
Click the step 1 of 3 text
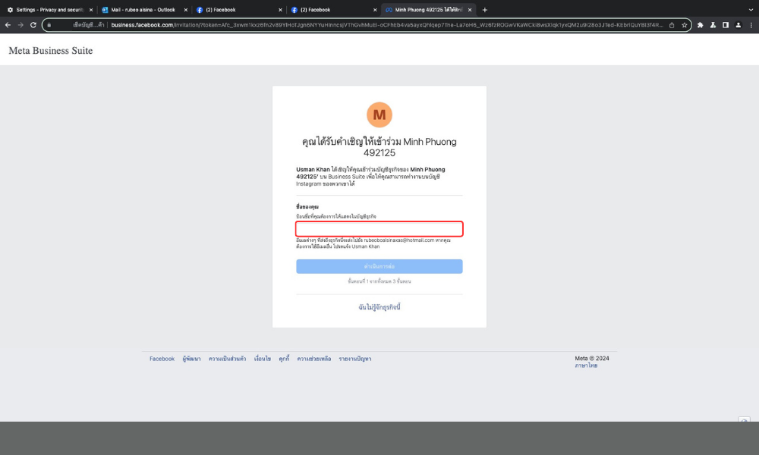pyautogui.click(x=379, y=281)
